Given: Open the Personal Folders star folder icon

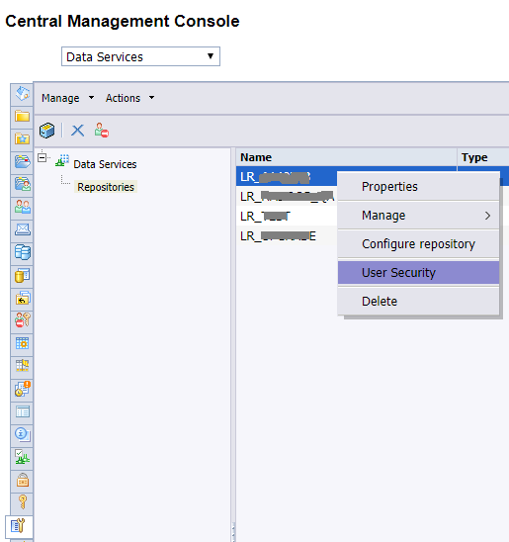Looking at the screenshot, I should click(22, 138).
